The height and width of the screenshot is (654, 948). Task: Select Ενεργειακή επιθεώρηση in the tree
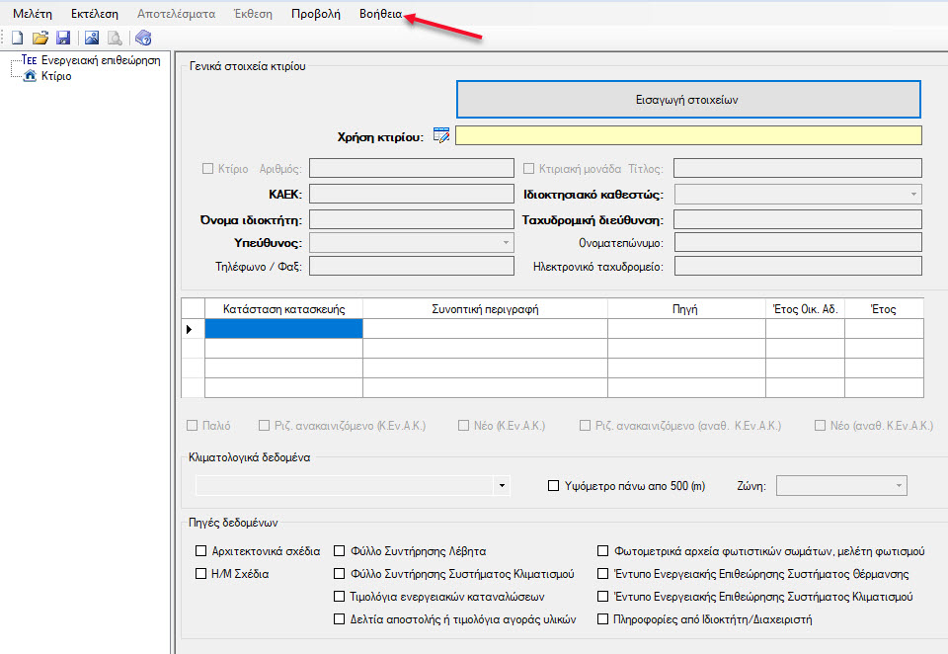[101, 60]
